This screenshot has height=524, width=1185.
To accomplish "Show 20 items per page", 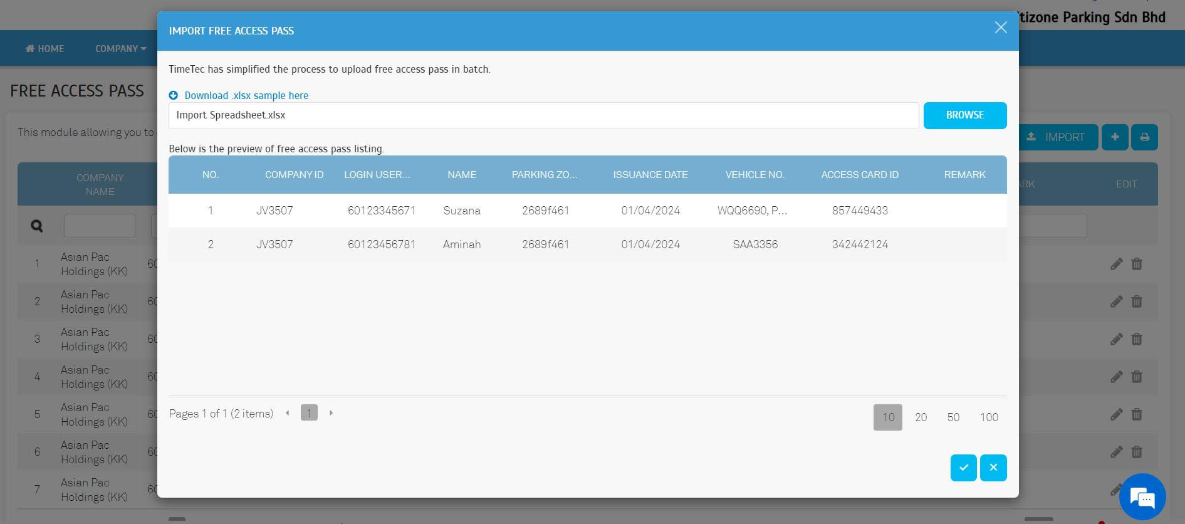I will [921, 417].
